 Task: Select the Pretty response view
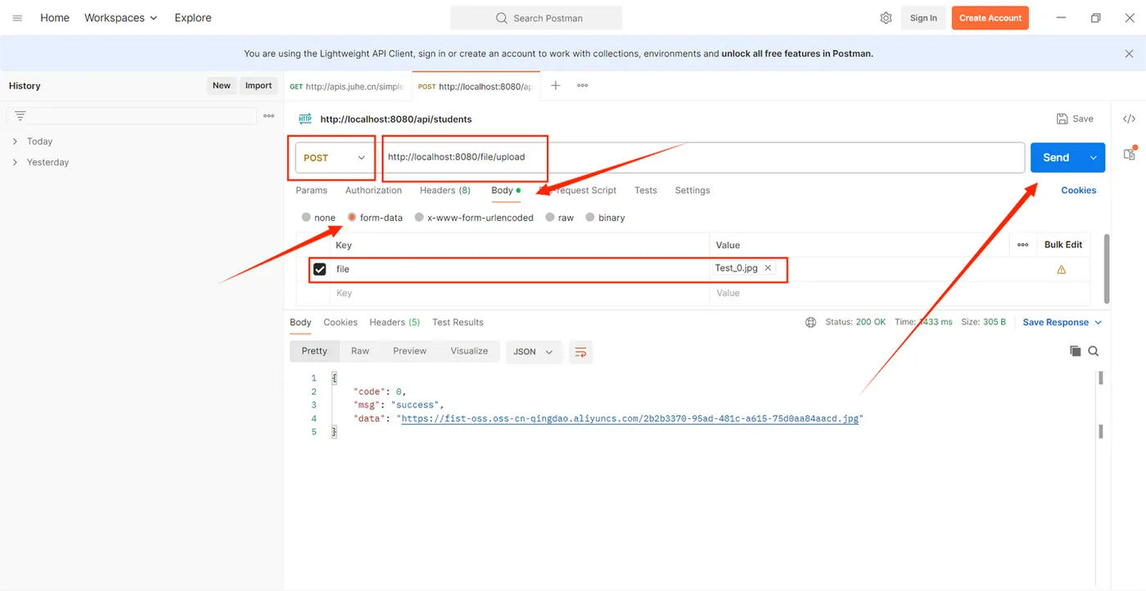[x=314, y=351]
